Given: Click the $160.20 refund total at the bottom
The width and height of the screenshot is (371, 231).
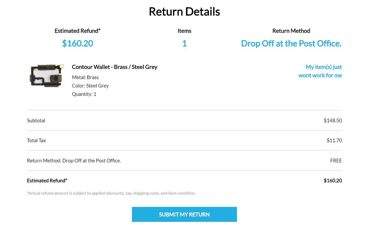Looking at the screenshot, I should point(333,180).
